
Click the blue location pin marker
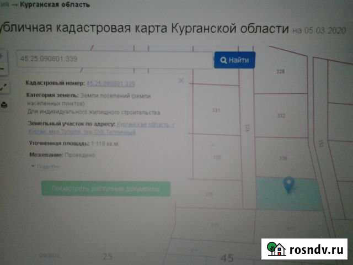(x=288, y=185)
